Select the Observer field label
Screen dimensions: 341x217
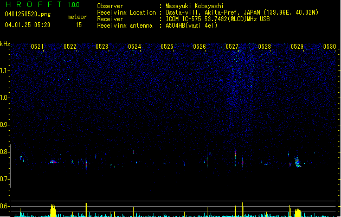(x=110, y=6)
